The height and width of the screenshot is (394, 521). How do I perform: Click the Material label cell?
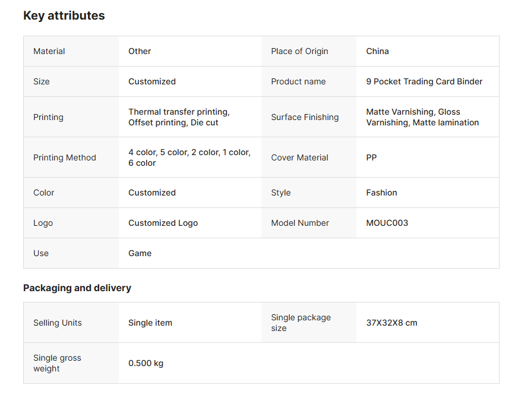point(49,51)
